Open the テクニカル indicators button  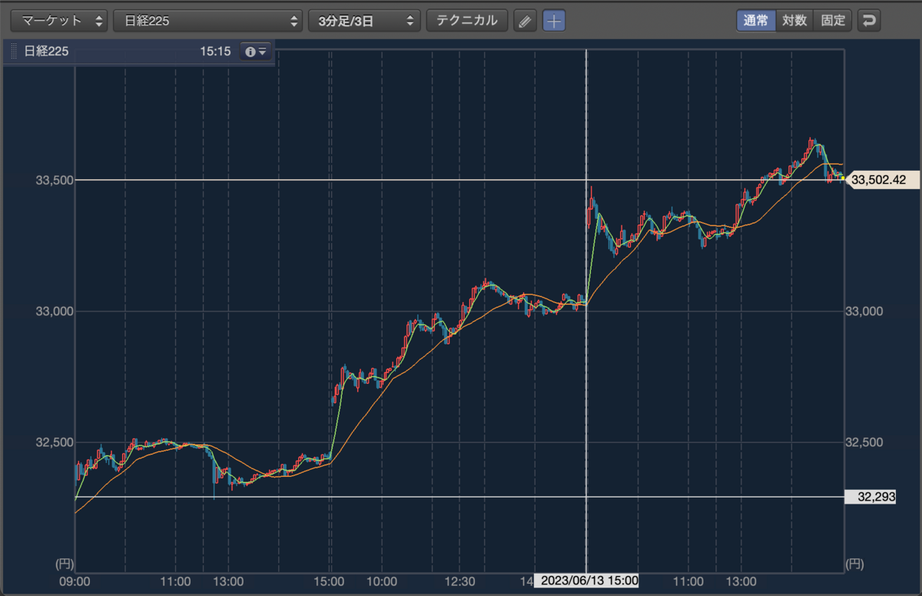[x=467, y=21]
